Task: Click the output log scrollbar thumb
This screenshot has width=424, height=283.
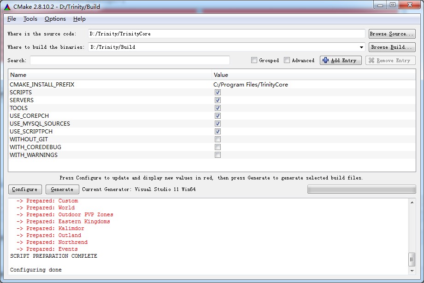Action: 412,260
